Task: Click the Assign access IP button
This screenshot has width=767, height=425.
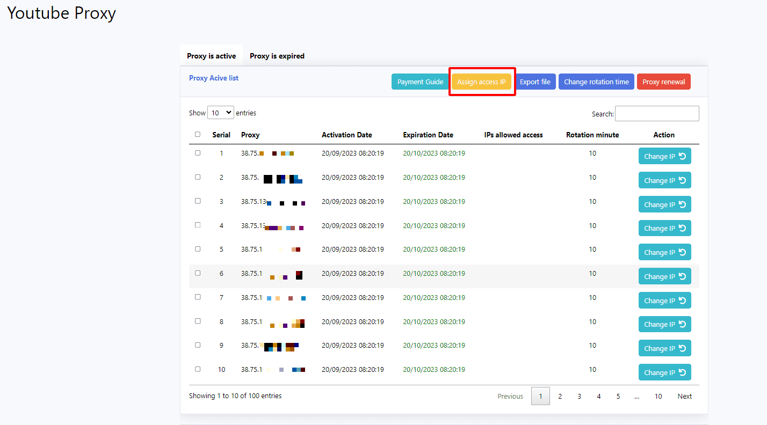Action: point(481,82)
